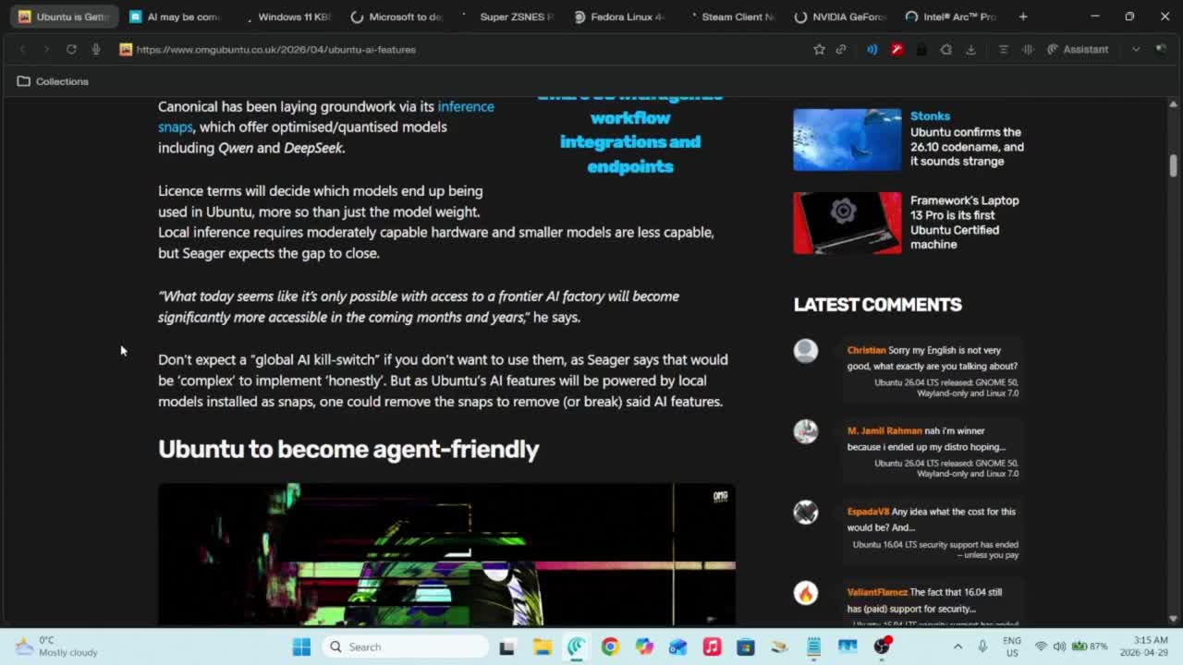Click Christian's grey avatar icon
Image resolution: width=1183 pixels, height=665 pixels.
806,351
